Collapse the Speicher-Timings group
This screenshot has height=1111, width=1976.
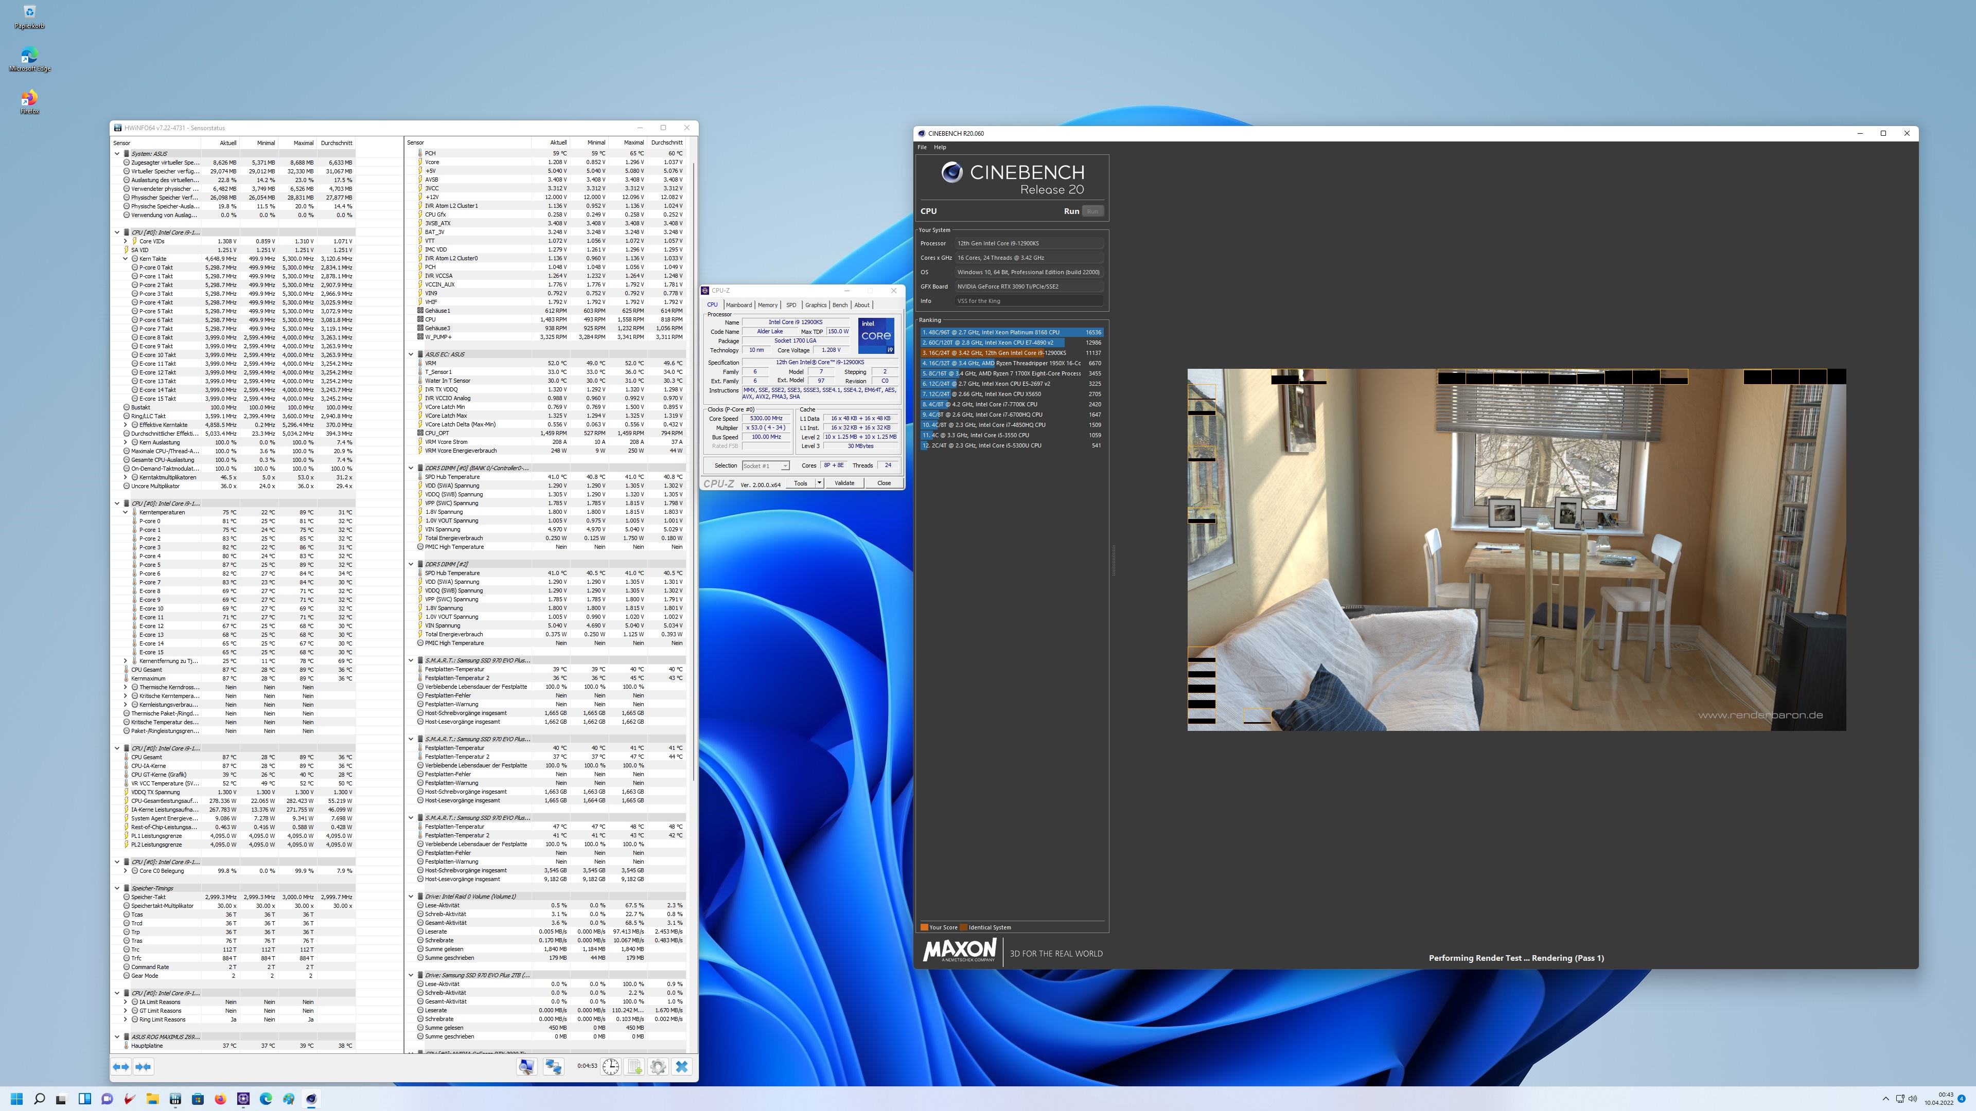117,888
